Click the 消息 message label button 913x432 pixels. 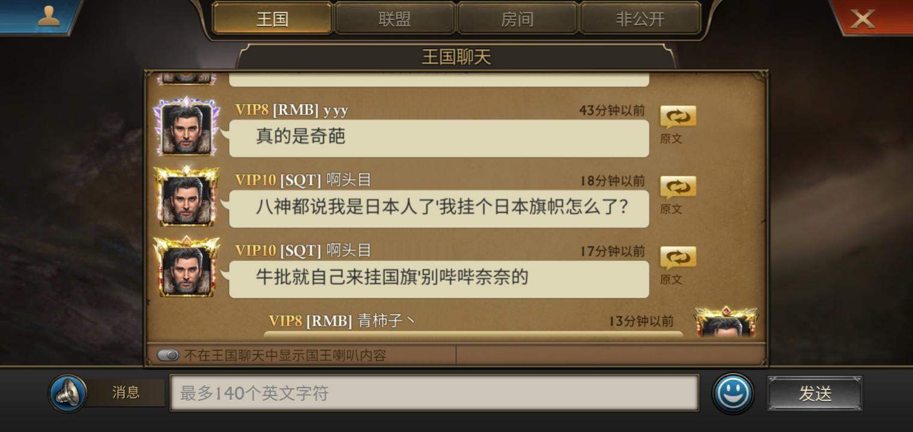click(x=126, y=393)
